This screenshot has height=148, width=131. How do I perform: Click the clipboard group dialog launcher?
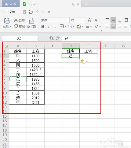[37, 31]
